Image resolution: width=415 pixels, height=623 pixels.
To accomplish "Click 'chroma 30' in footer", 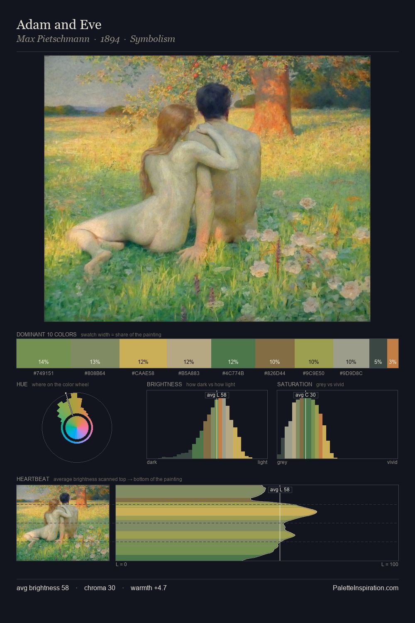I will 100,588.
